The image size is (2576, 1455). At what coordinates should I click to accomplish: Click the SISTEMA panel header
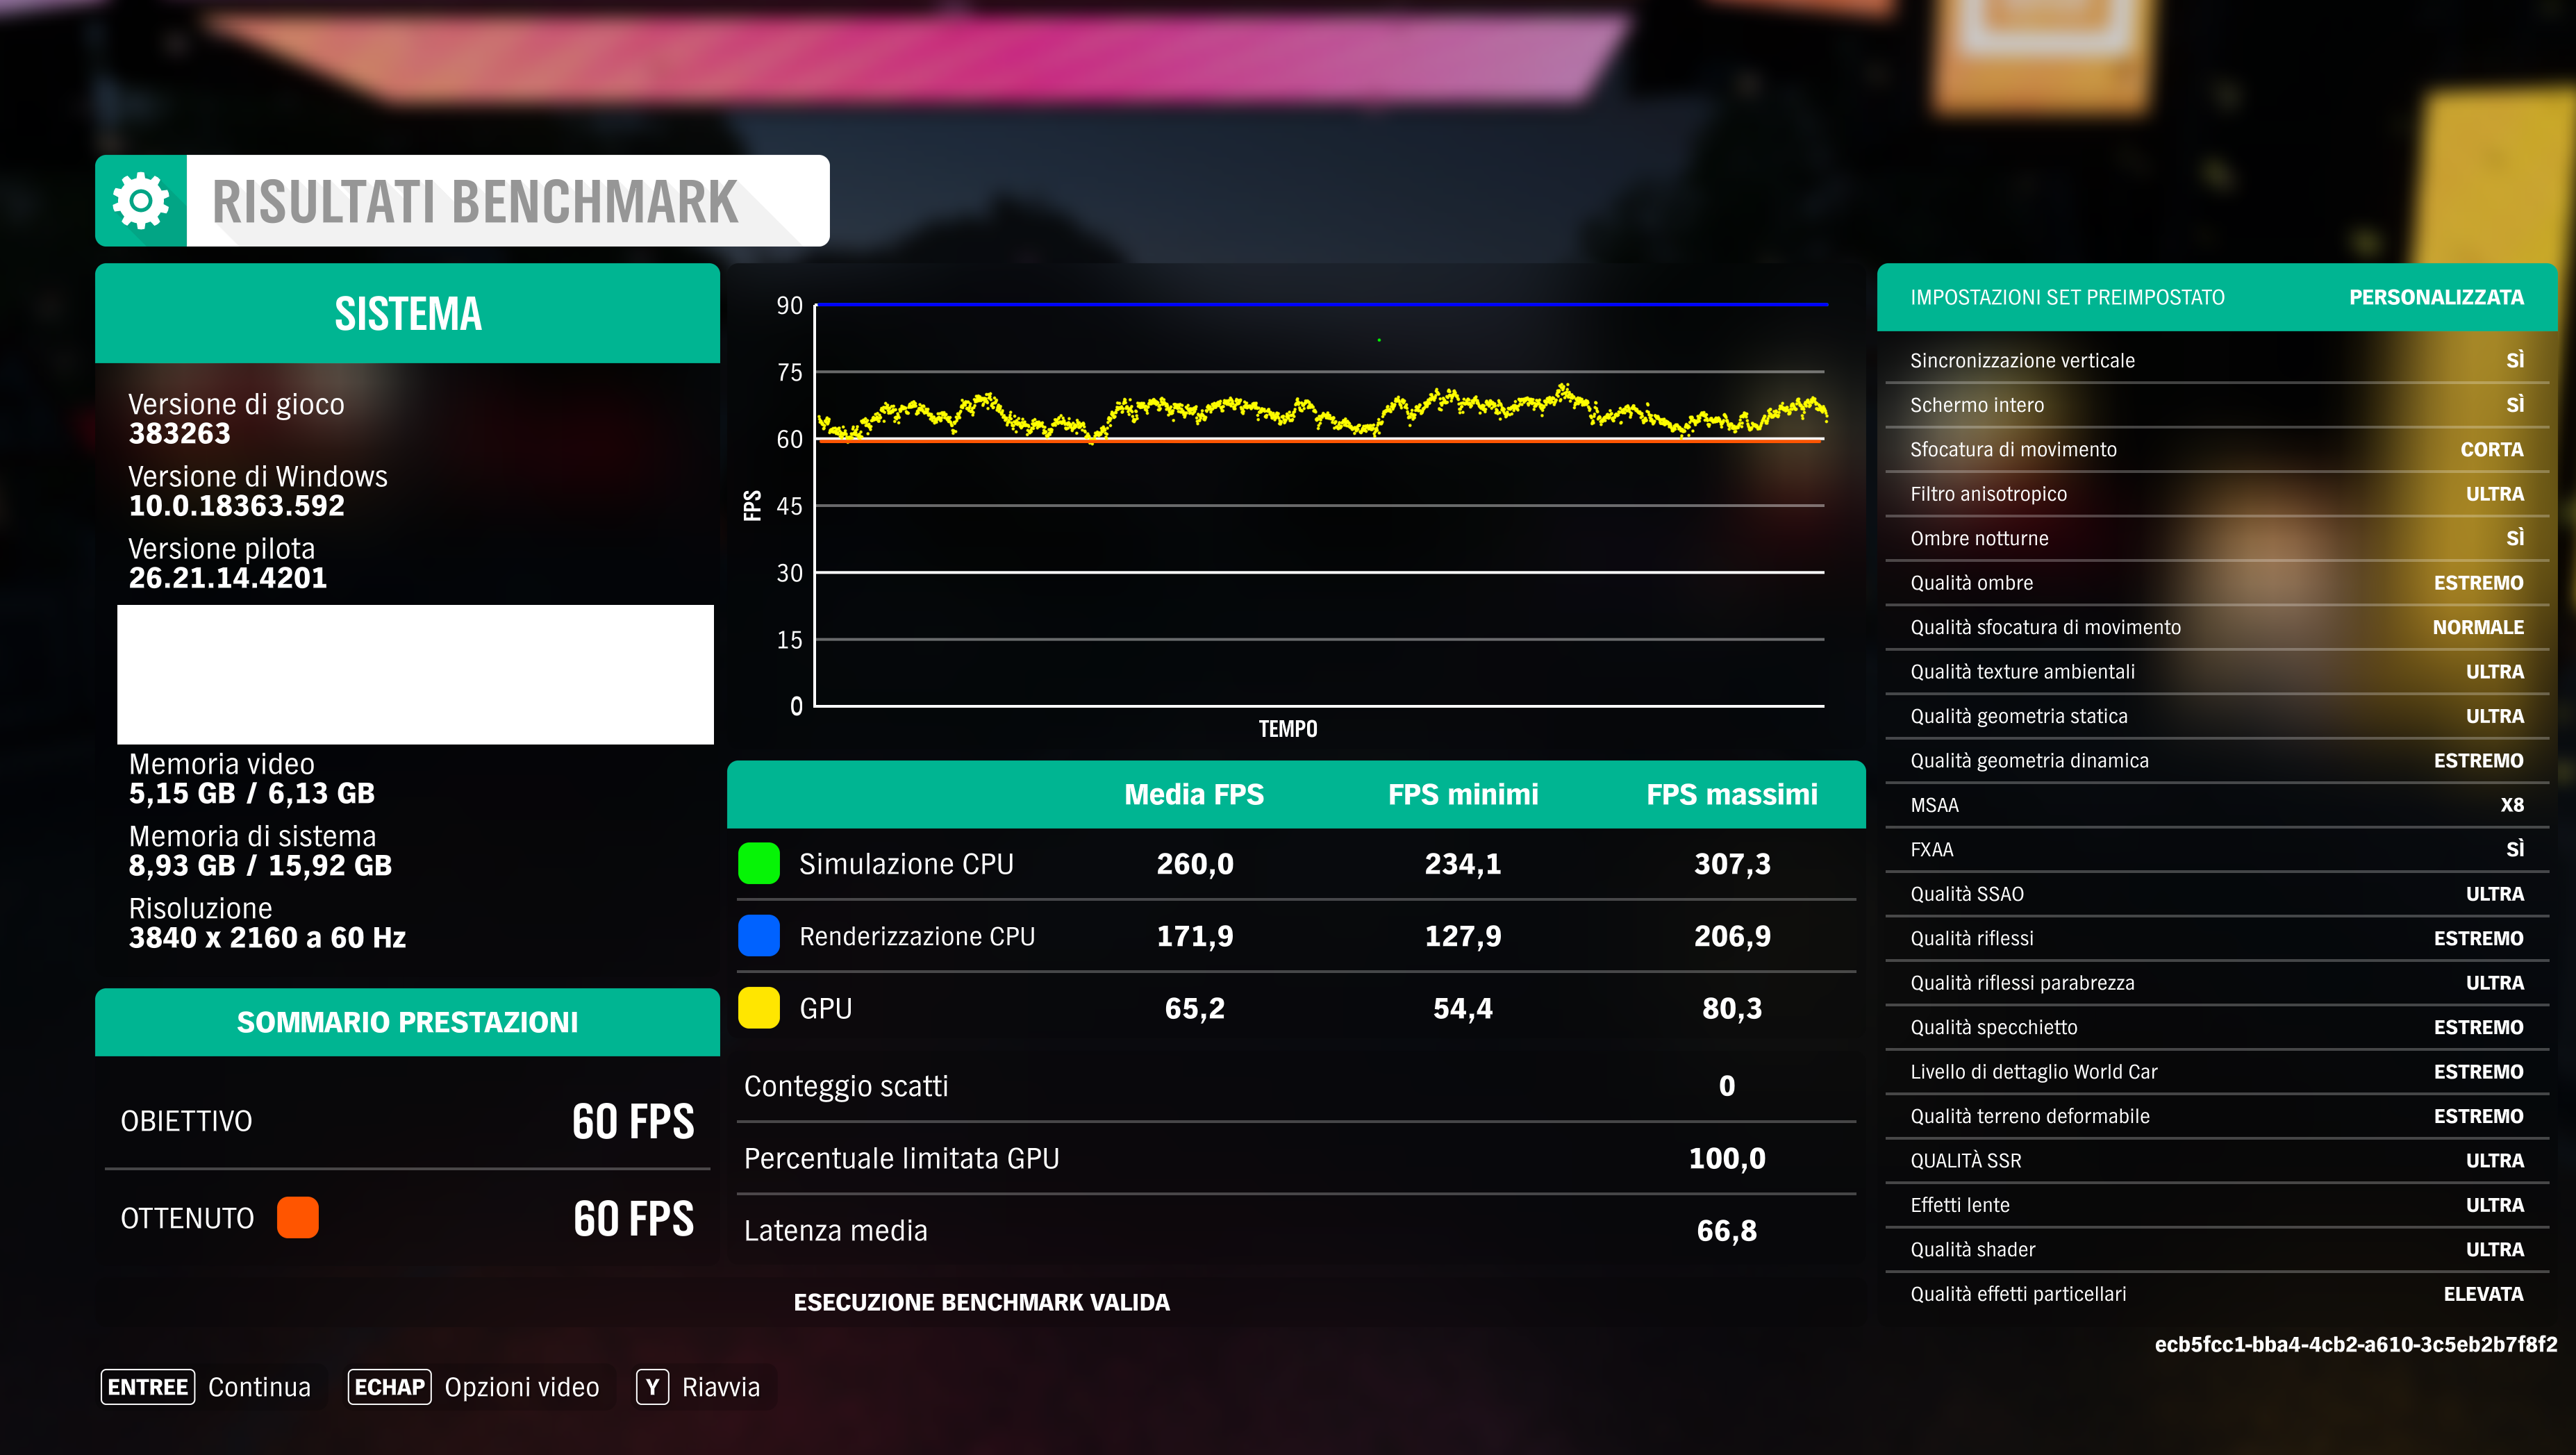407,313
